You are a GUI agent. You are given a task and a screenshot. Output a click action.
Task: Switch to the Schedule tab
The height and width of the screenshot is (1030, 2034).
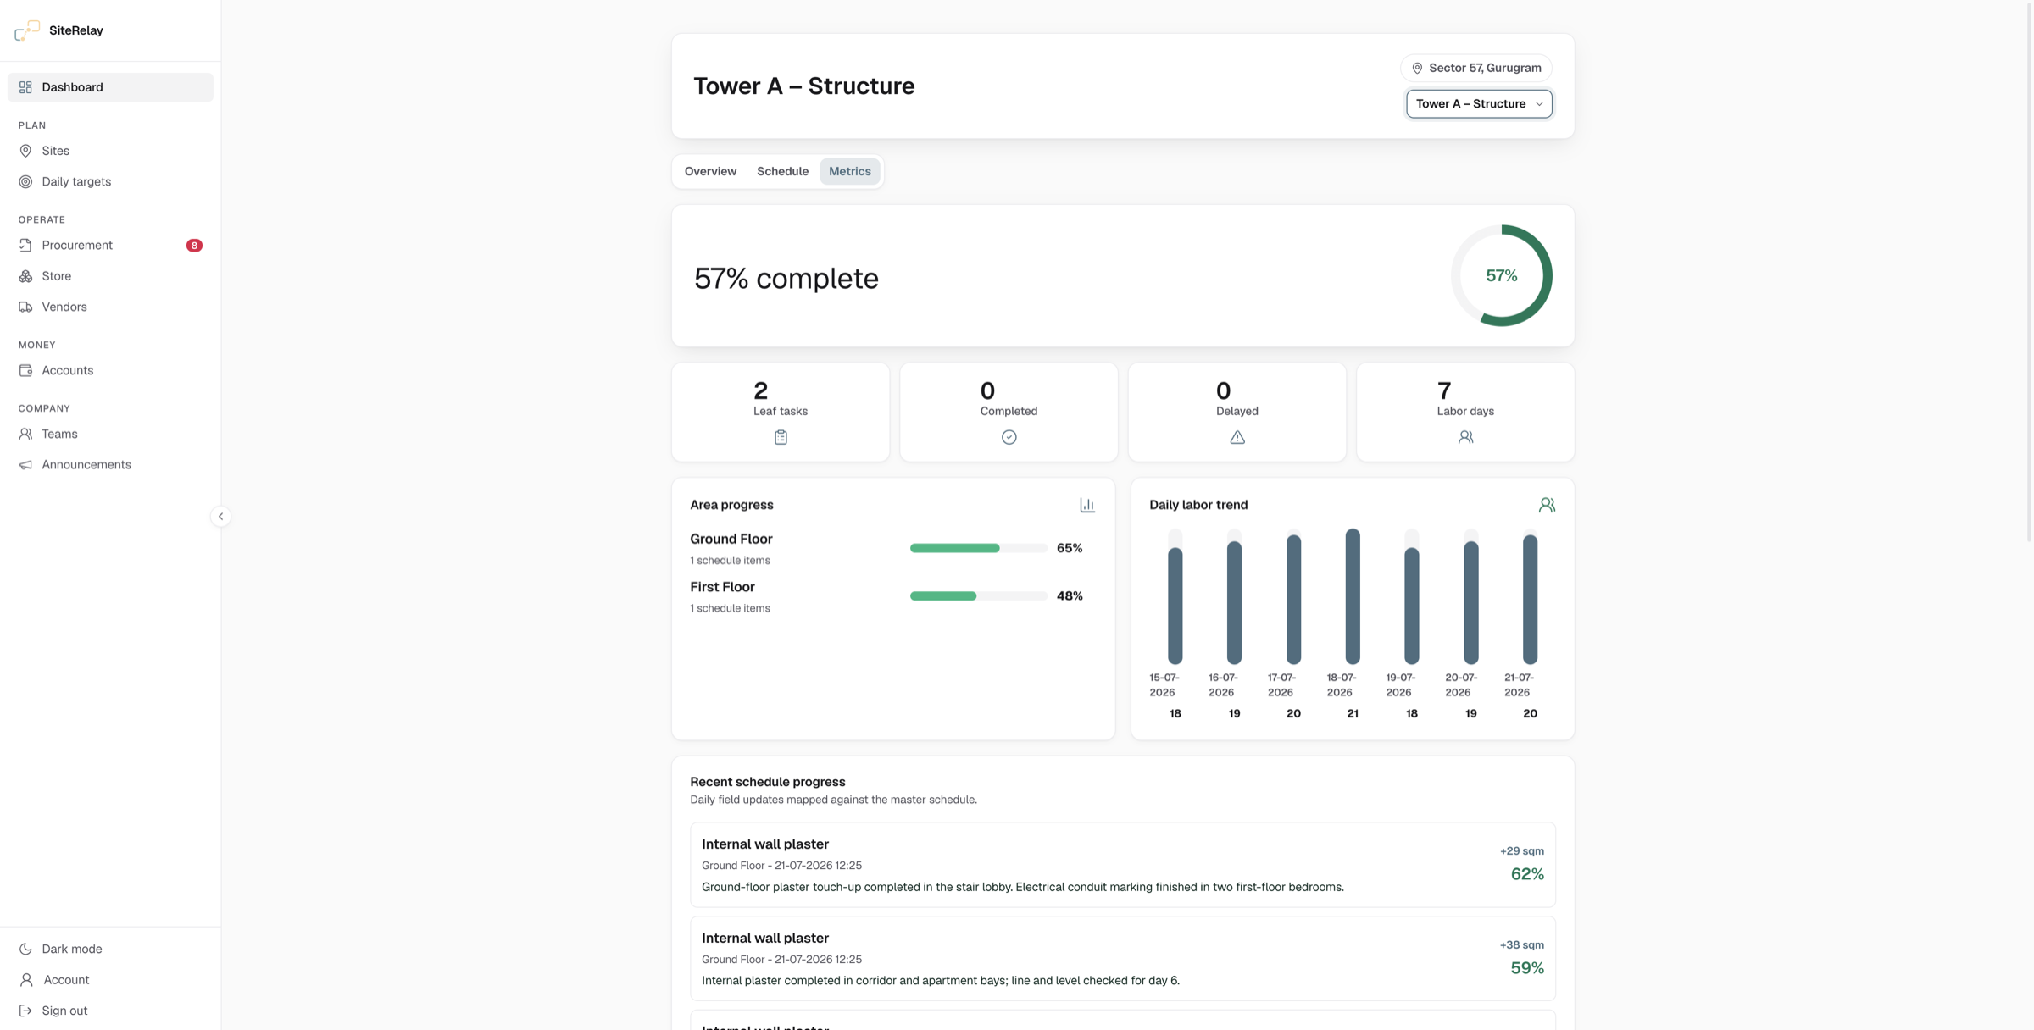[x=782, y=171]
